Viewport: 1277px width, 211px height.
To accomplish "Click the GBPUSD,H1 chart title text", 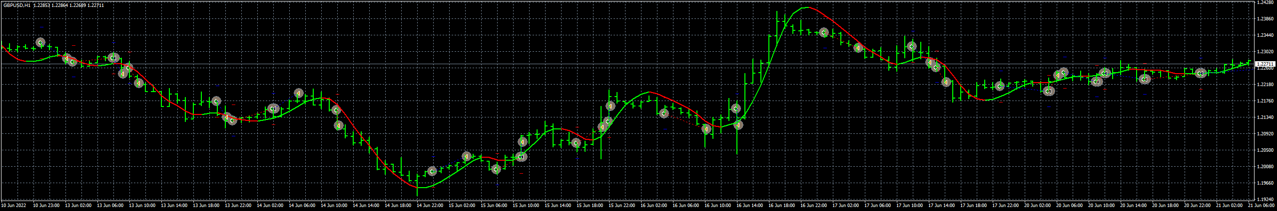I will (16, 5).
